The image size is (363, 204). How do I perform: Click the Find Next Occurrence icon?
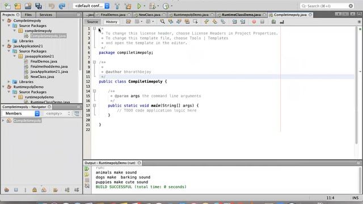(179, 22)
